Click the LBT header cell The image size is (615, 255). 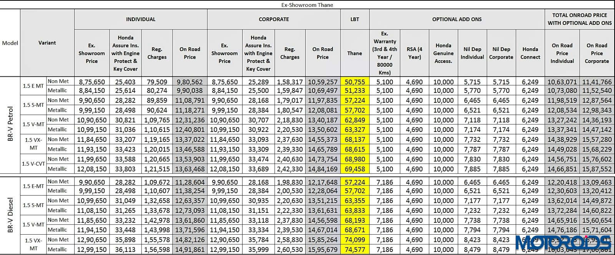coord(355,19)
